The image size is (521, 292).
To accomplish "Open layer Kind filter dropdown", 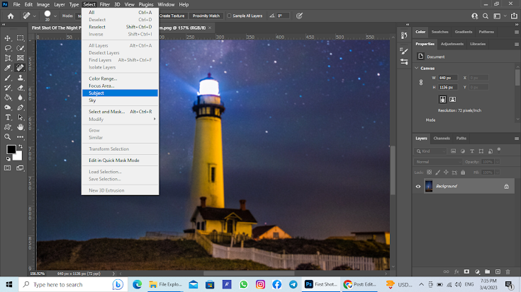I will 431,151.
